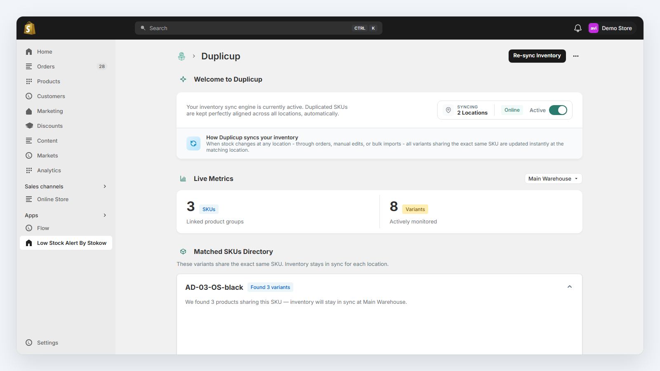Click the sparkle icon beside Welcome heading
The height and width of the screenshot is (371, 660).
[183, 79]
